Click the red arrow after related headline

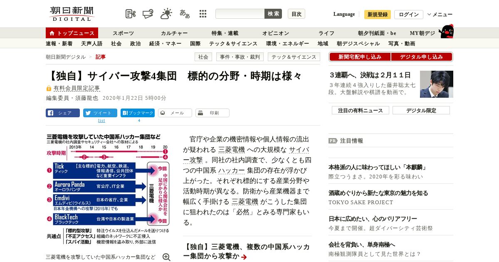pyautogui.click(x=244, y=257)
